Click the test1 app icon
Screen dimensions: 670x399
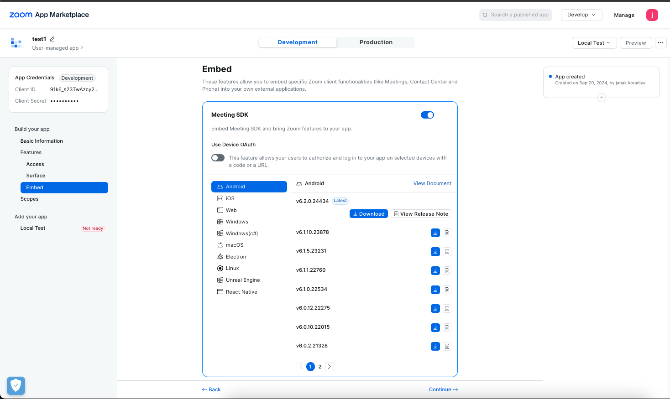tap(17, 43)
